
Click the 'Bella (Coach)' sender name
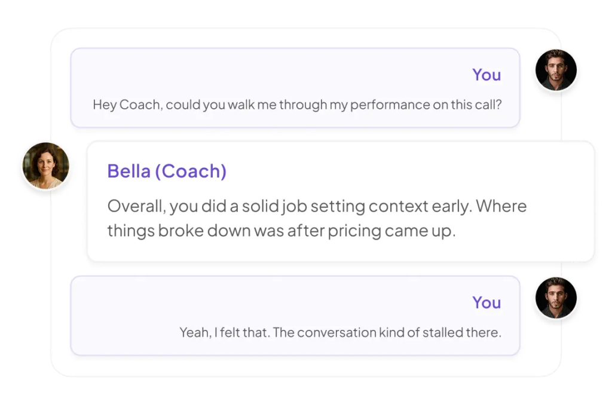[x=167, y=171]
